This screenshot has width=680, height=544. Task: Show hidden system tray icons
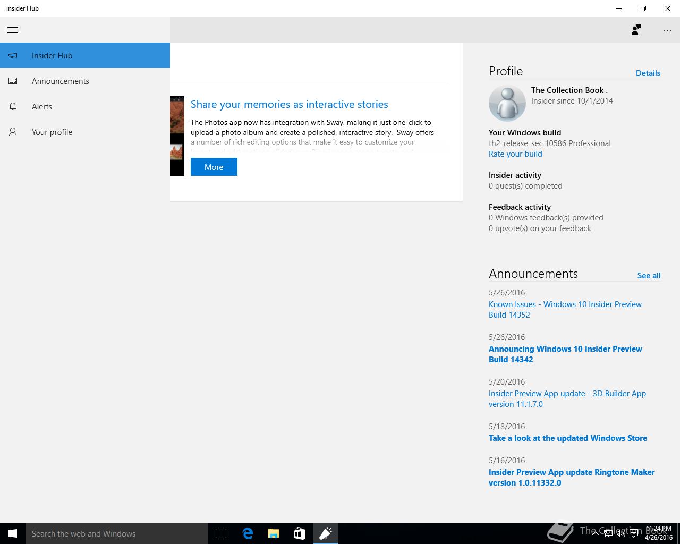(x=595, y=533)
